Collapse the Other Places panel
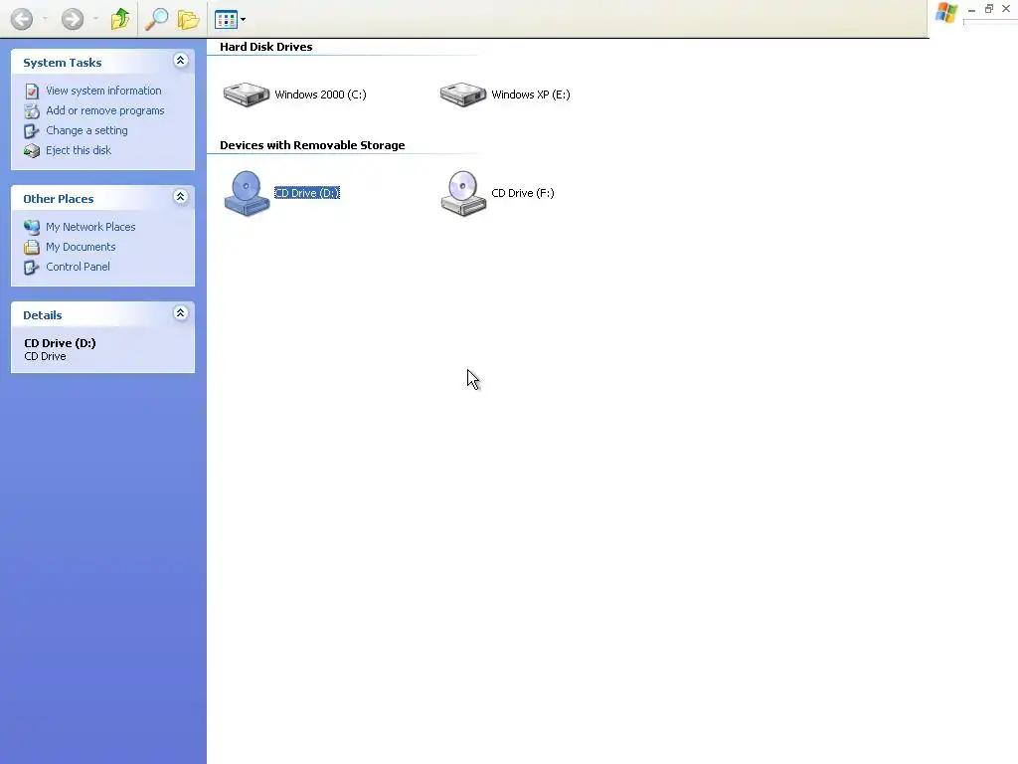Screen dimensions: 1018x764 (x=181, y=197)
